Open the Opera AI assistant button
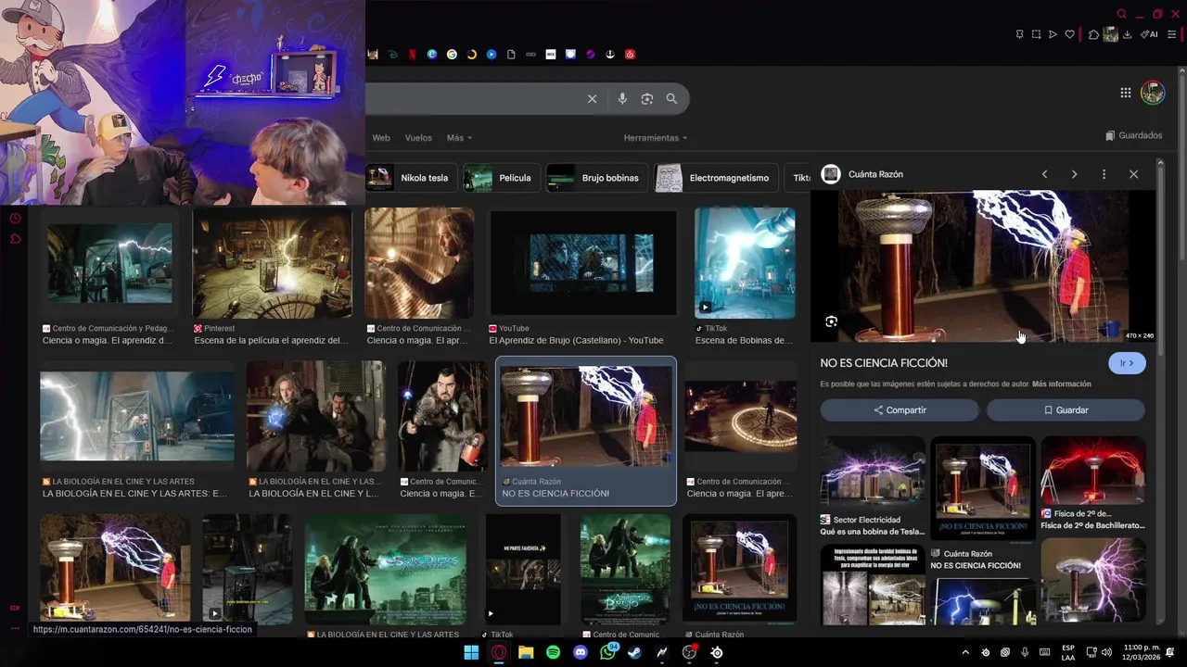This screenshot has width=1187, height=667. pyautogui.click(x=1149, y=34)
